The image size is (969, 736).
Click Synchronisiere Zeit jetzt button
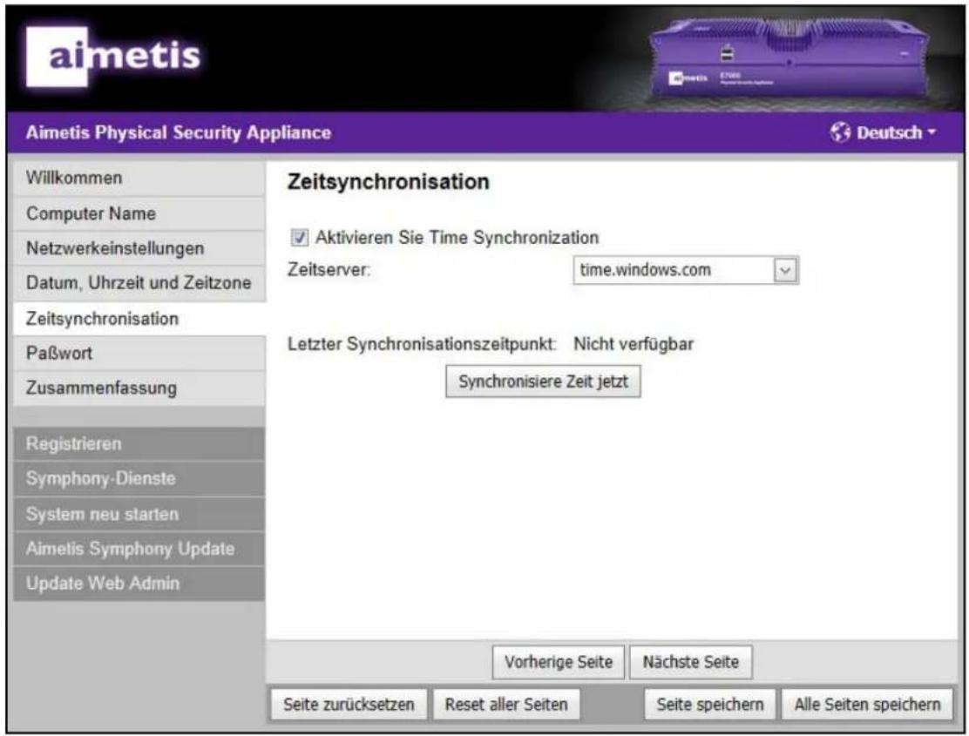pos(543,382)
